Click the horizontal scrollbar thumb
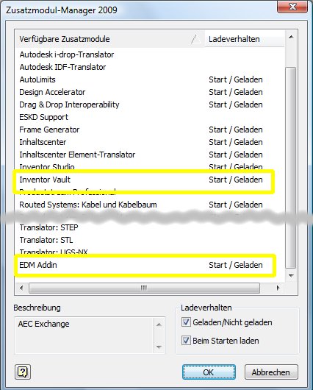 point(144,288)
